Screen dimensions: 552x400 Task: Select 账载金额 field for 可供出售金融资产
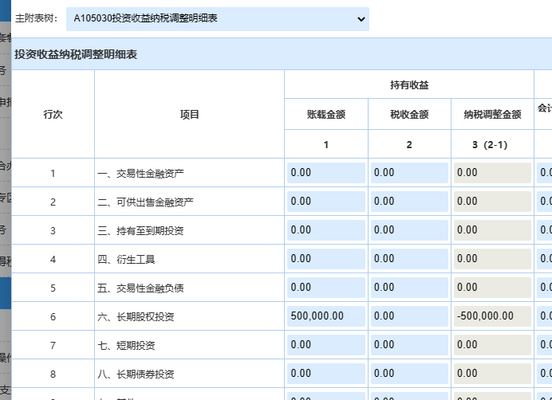pos(325,202)
